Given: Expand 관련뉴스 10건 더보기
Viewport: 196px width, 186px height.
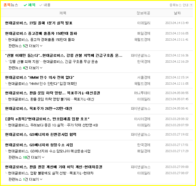Looking at the screenshot, I should click(27, 157).
